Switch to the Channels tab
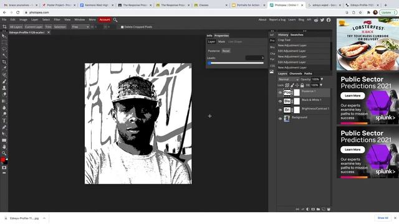 pos(296,73)
